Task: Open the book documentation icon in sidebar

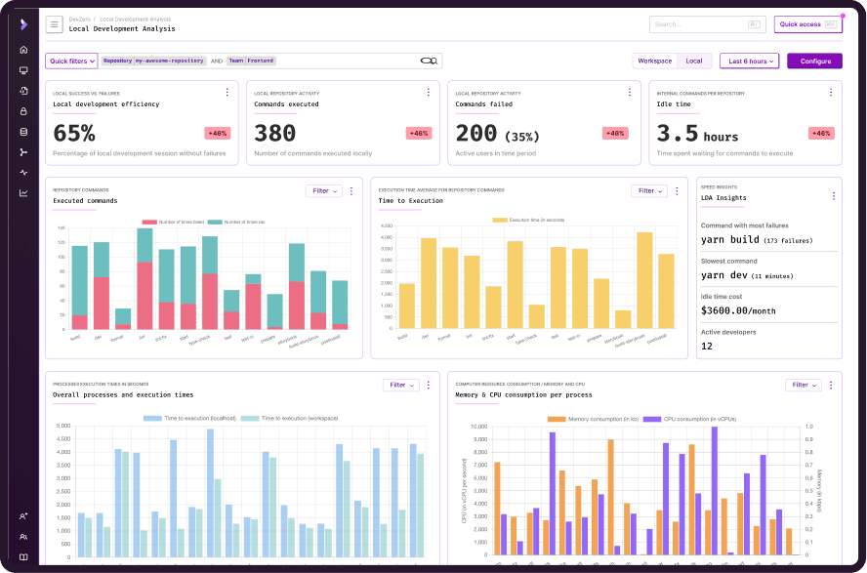Action: (23, 557)
